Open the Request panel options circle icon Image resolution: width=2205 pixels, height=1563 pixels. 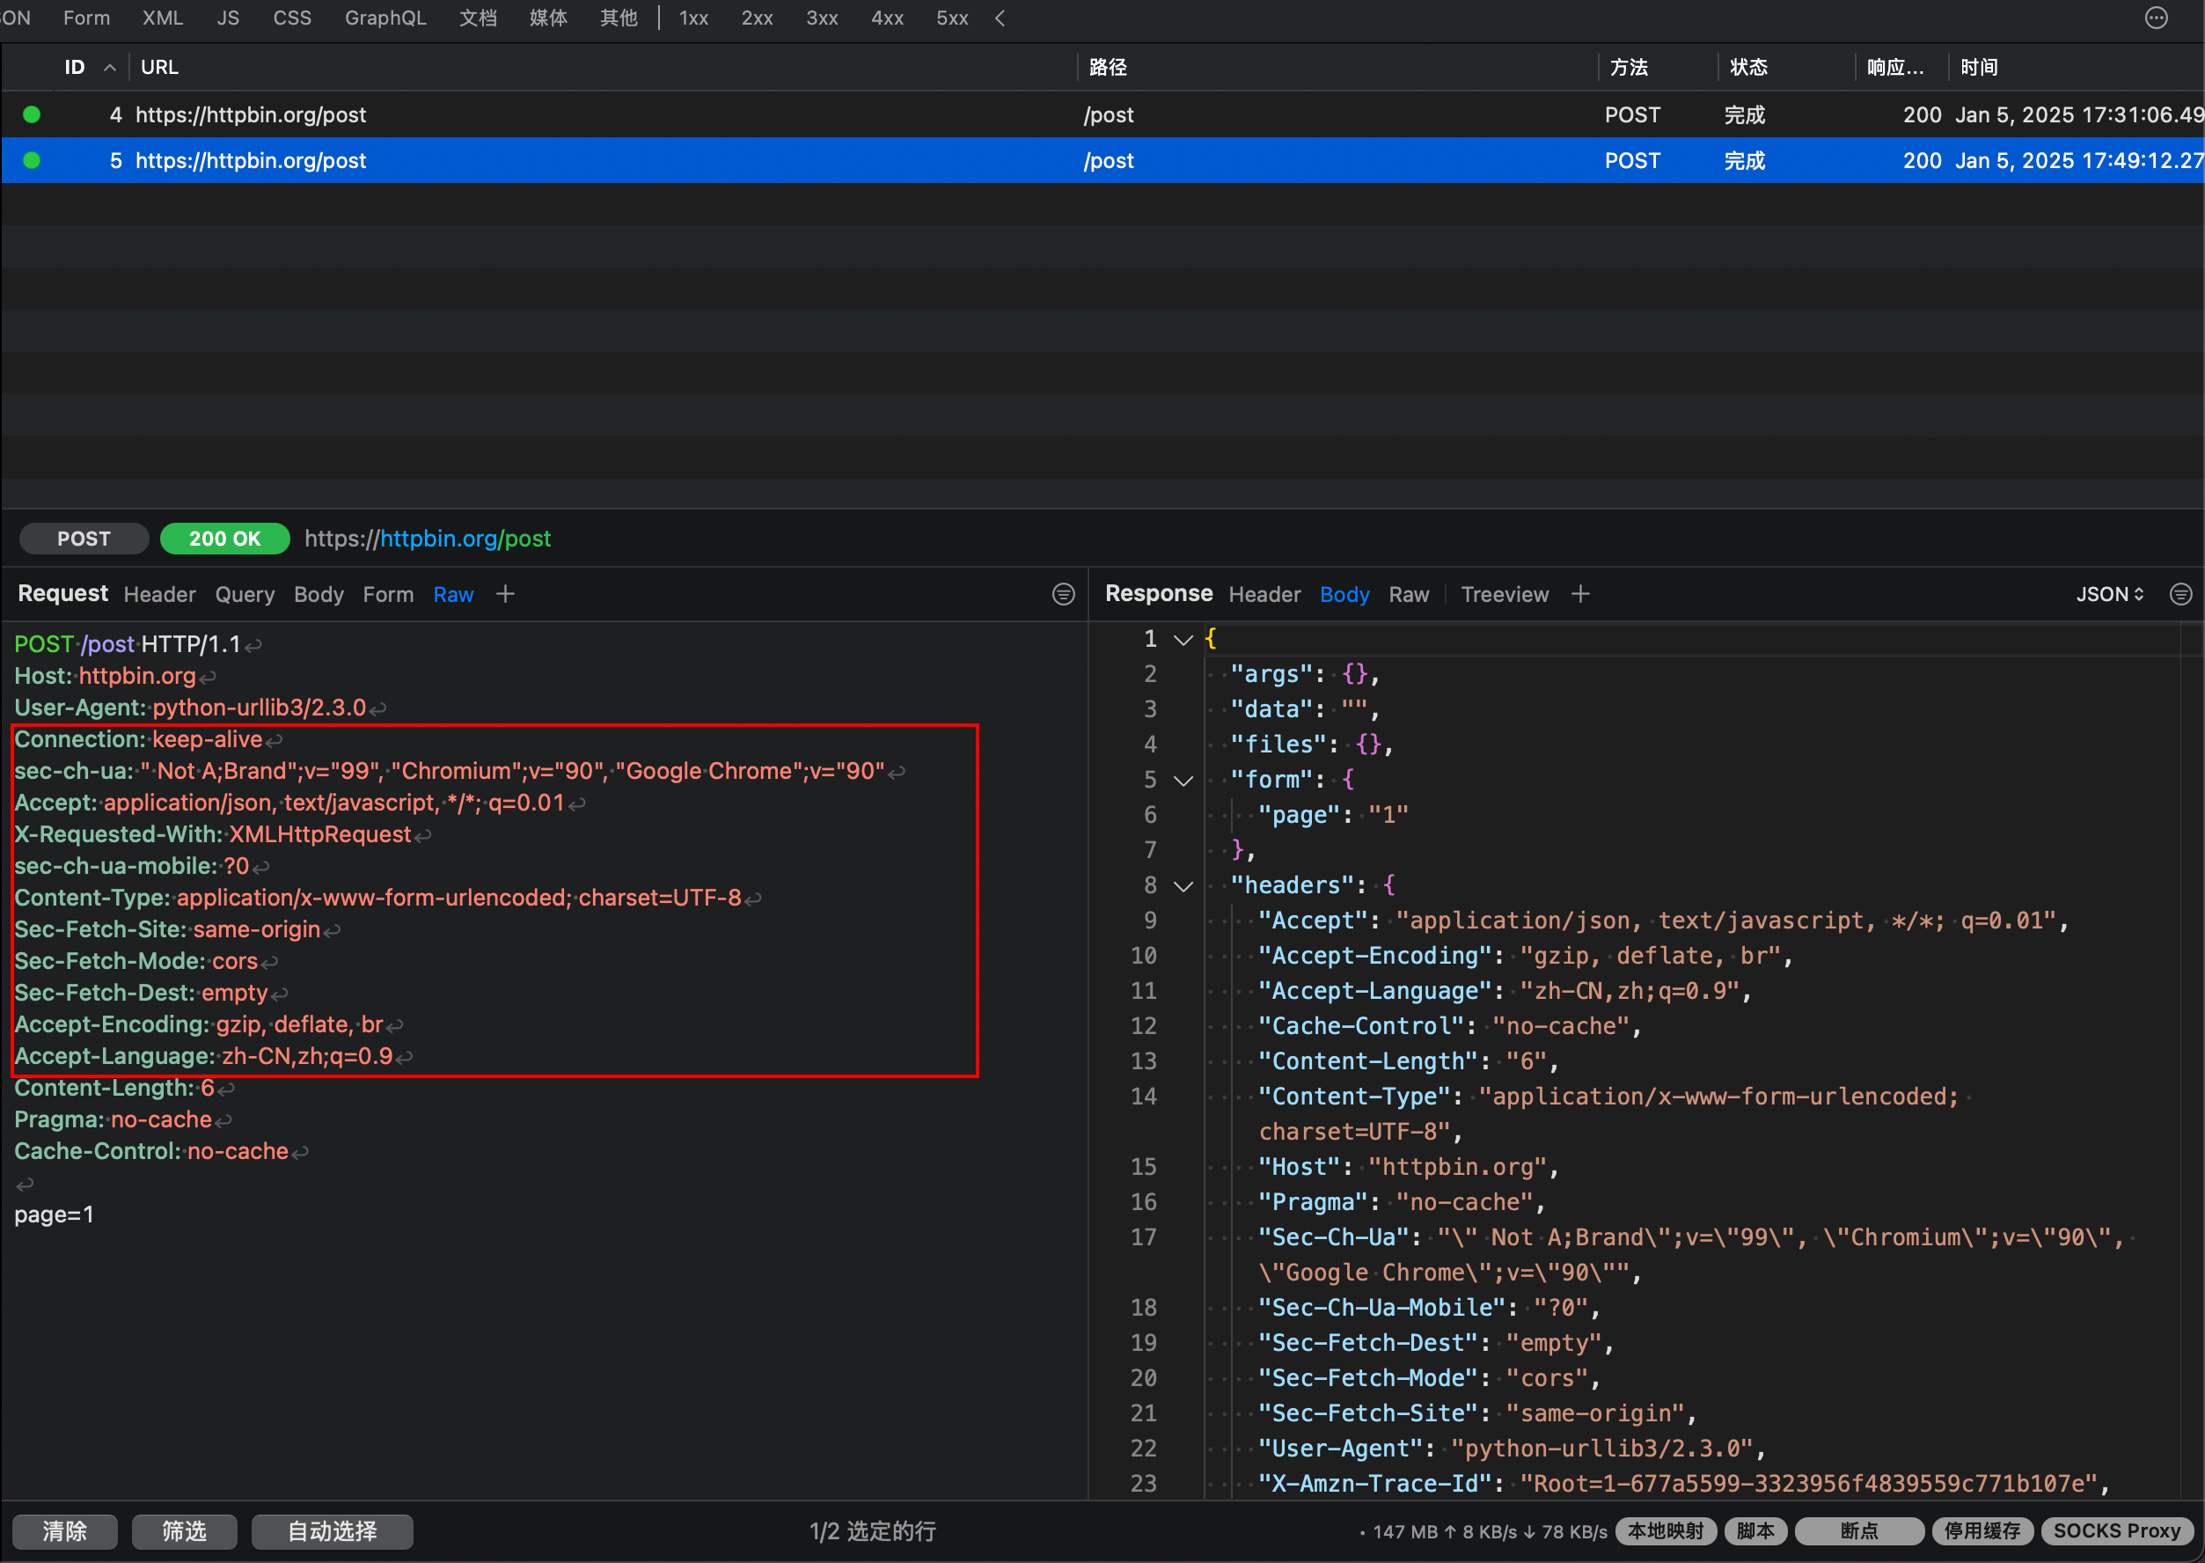tap(1063, 595)
